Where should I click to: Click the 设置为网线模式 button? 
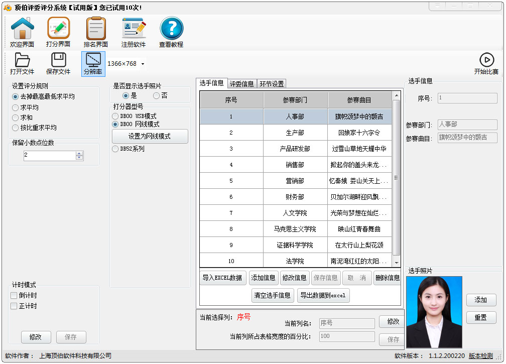tap(150, 136)
